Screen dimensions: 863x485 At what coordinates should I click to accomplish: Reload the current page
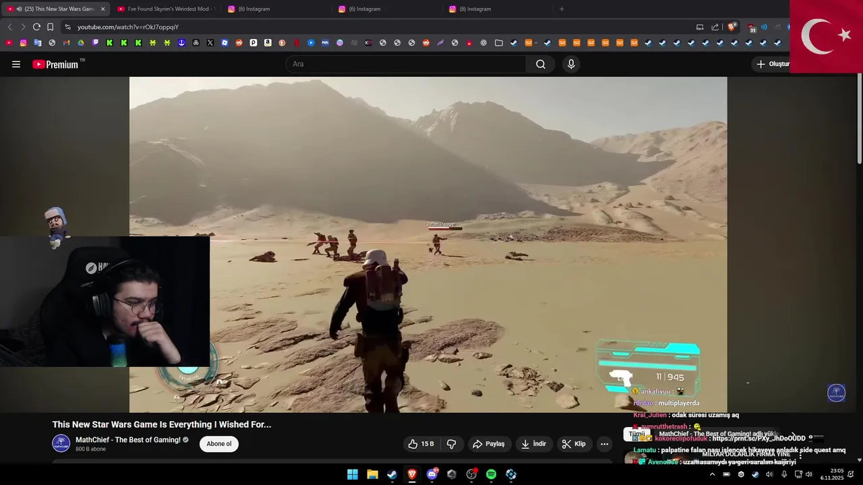click(x=36, y=27)
